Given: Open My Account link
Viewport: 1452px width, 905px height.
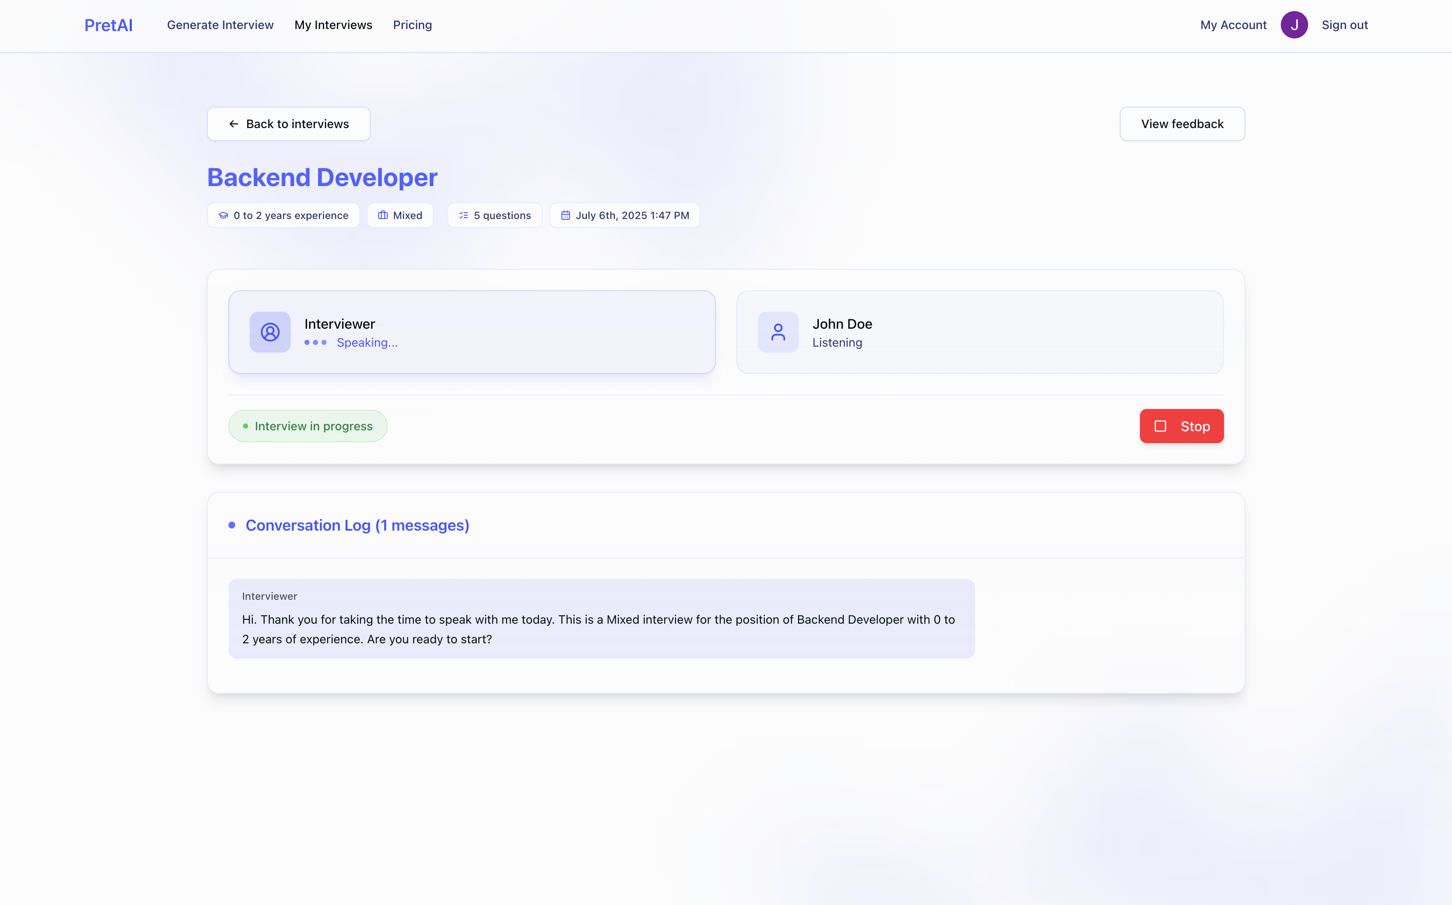Looking at the screenshot, I should click(1233, 25).
